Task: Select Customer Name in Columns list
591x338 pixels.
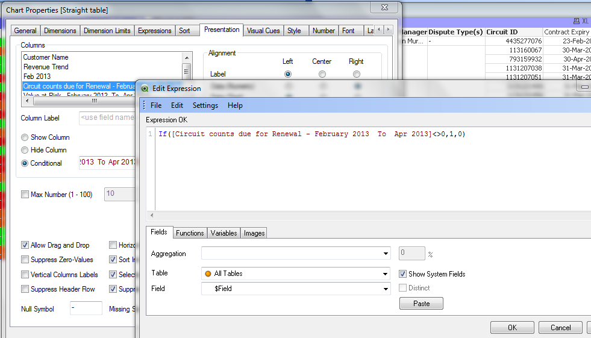Action: coord(46,57)
